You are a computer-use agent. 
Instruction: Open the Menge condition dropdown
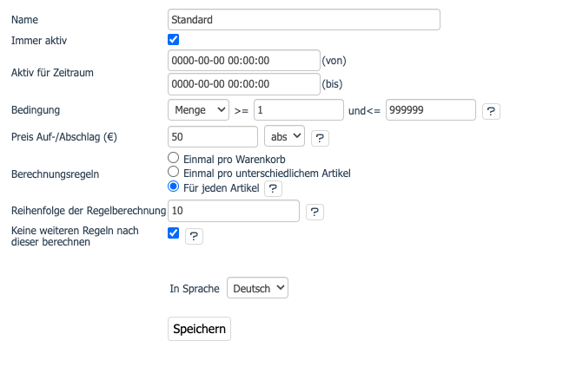tap(198, 110)
